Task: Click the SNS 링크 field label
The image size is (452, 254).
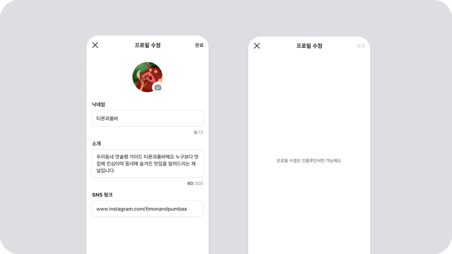Action: click(102, 195)
